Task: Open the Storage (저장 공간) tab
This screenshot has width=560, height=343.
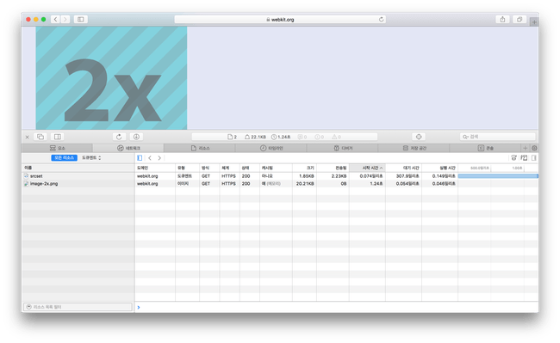Action: click(x=414, y=148)
